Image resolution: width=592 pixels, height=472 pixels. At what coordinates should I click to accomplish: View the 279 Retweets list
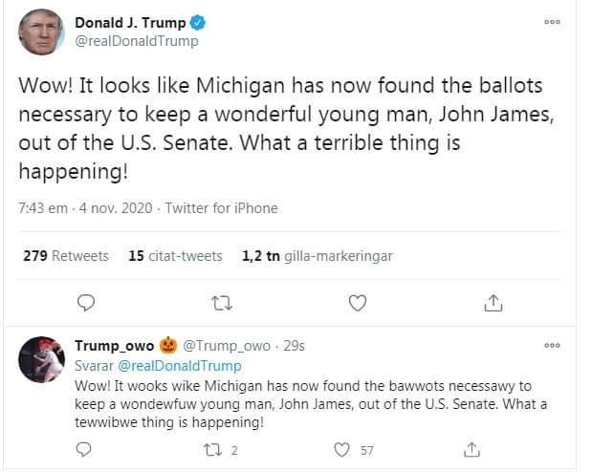click(66, 256)
